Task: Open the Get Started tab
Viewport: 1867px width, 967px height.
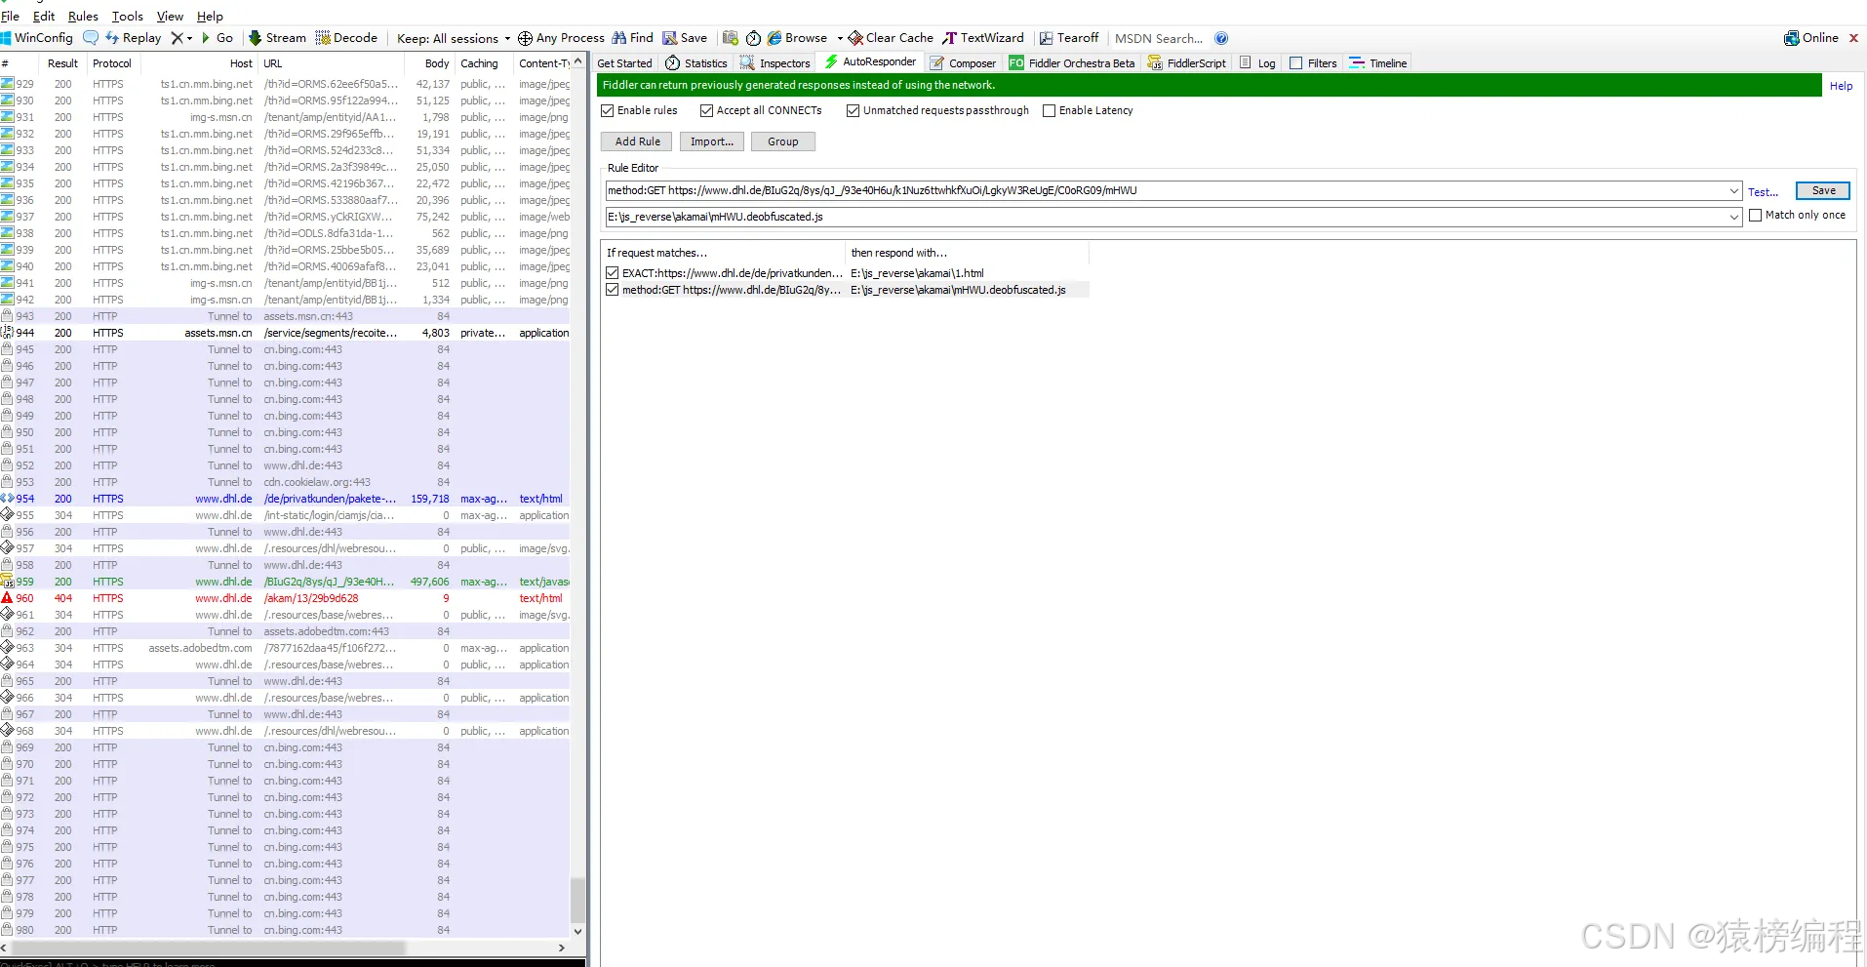Action: coord(624,63)
